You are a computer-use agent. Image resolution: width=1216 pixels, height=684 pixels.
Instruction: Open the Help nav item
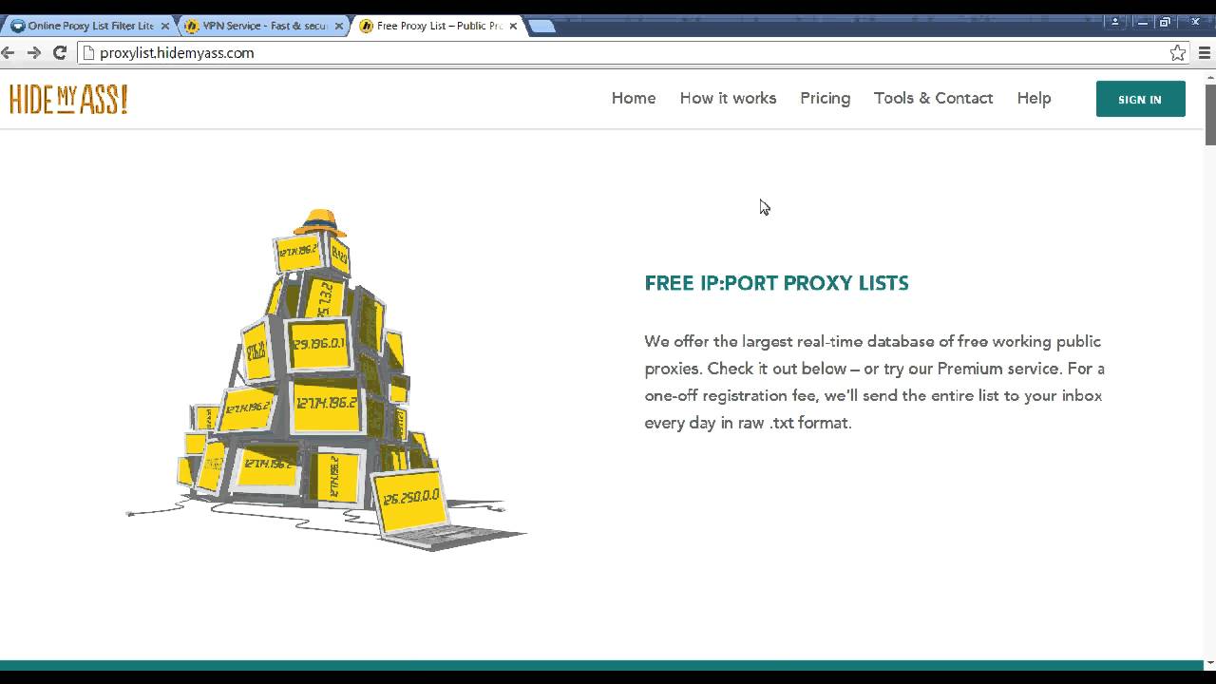pyautogui.click(x=1034, y=98)
